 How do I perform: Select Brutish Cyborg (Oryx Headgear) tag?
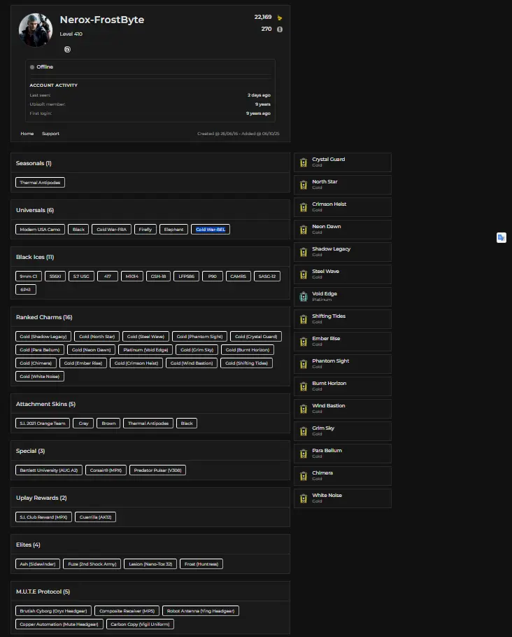coord(53,610)
